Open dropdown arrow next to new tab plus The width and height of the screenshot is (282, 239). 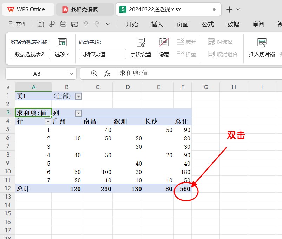pyautogui.click(x=238, y=9)
